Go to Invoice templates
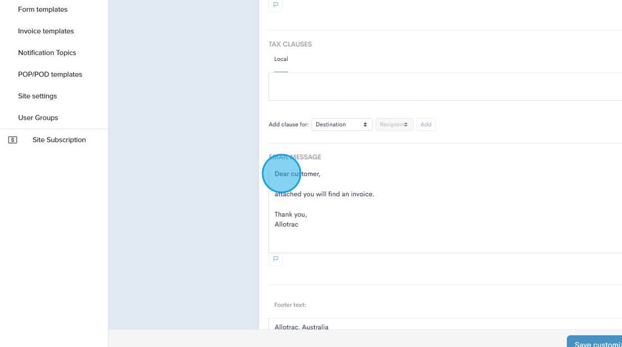Screen dimensions: 622x347 46,31
